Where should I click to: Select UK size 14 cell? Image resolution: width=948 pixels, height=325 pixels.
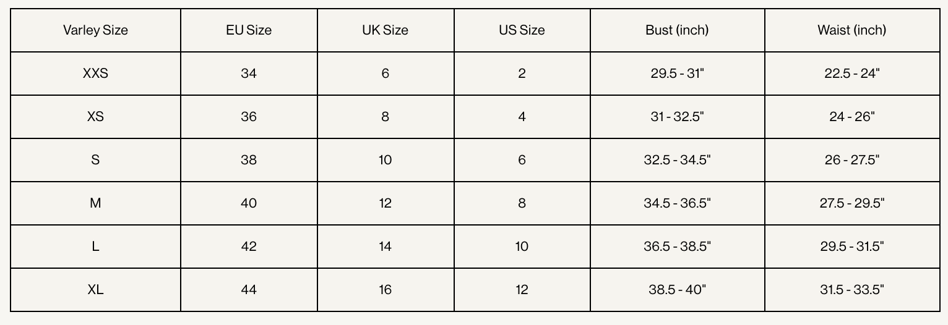point(385,247)
